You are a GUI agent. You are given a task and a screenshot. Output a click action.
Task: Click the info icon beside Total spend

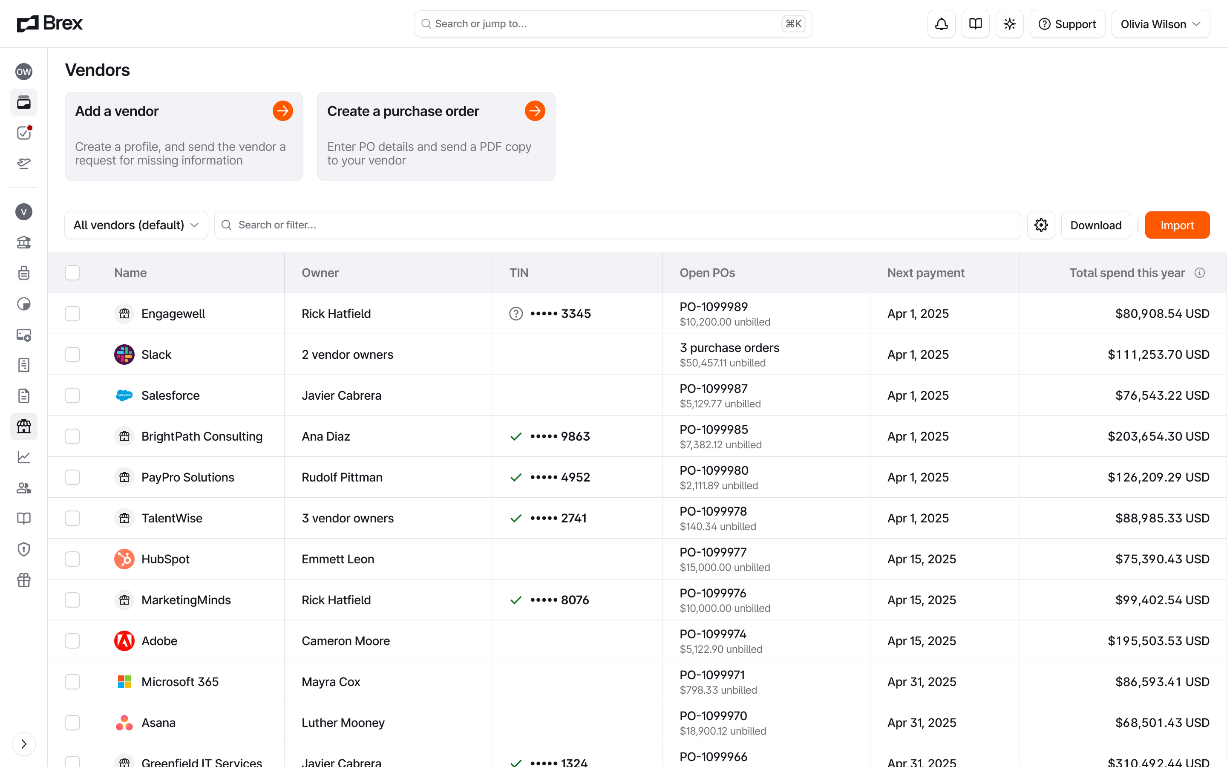[1200, 273]
